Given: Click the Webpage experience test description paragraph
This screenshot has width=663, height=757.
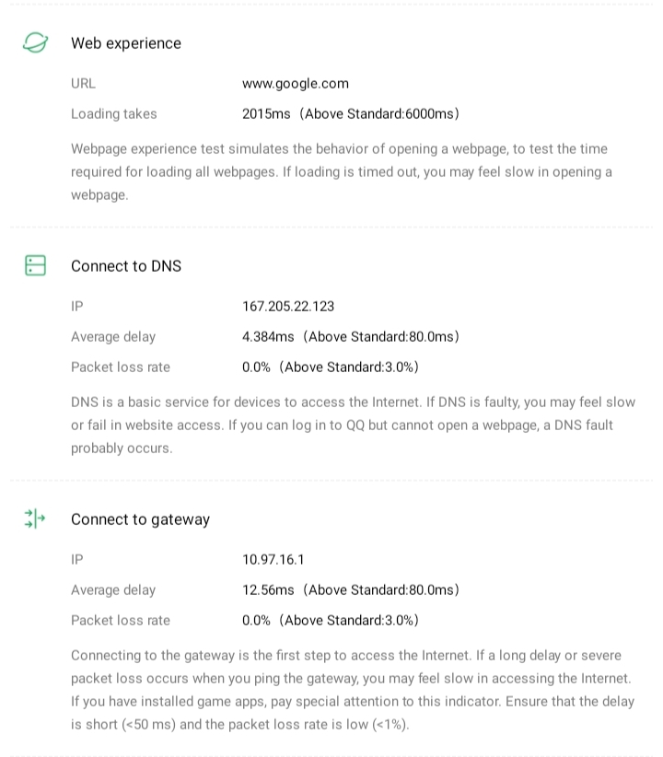Looking at the screenshot, I should 341,172.
